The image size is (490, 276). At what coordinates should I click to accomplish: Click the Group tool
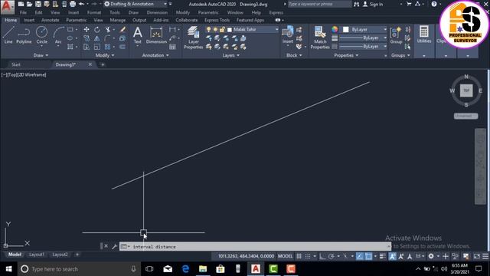[x=396, y=34]
